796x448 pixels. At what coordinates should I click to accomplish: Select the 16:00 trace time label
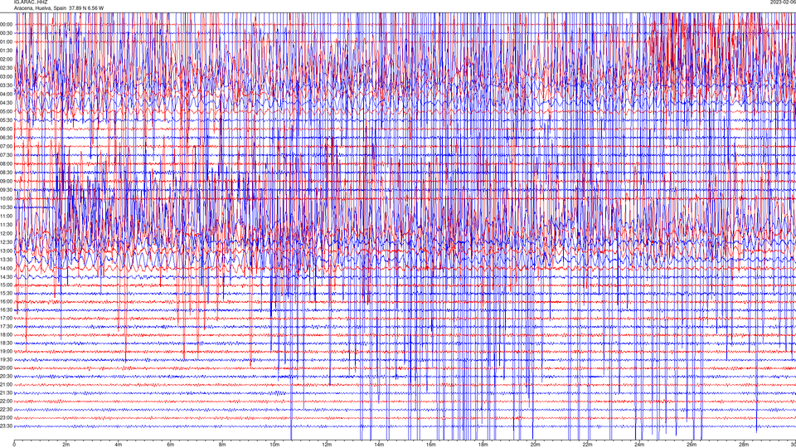(6, 302)
